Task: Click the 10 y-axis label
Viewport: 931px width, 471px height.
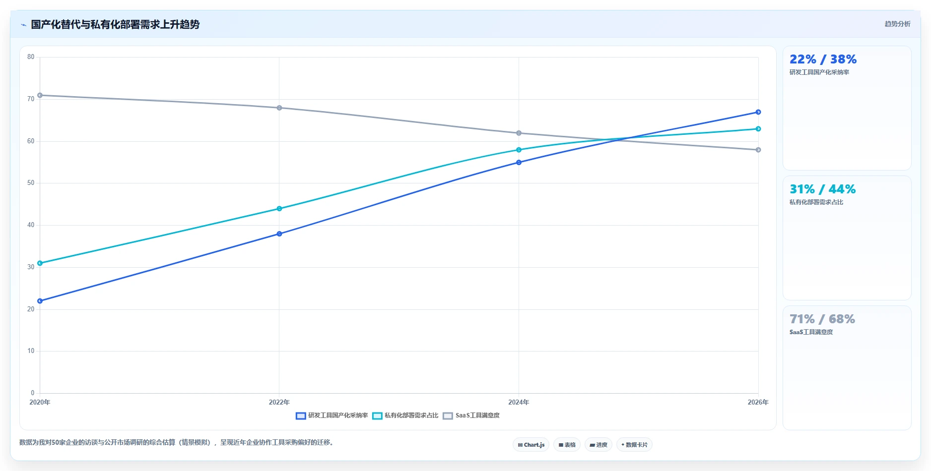Action: coord(31,351)
